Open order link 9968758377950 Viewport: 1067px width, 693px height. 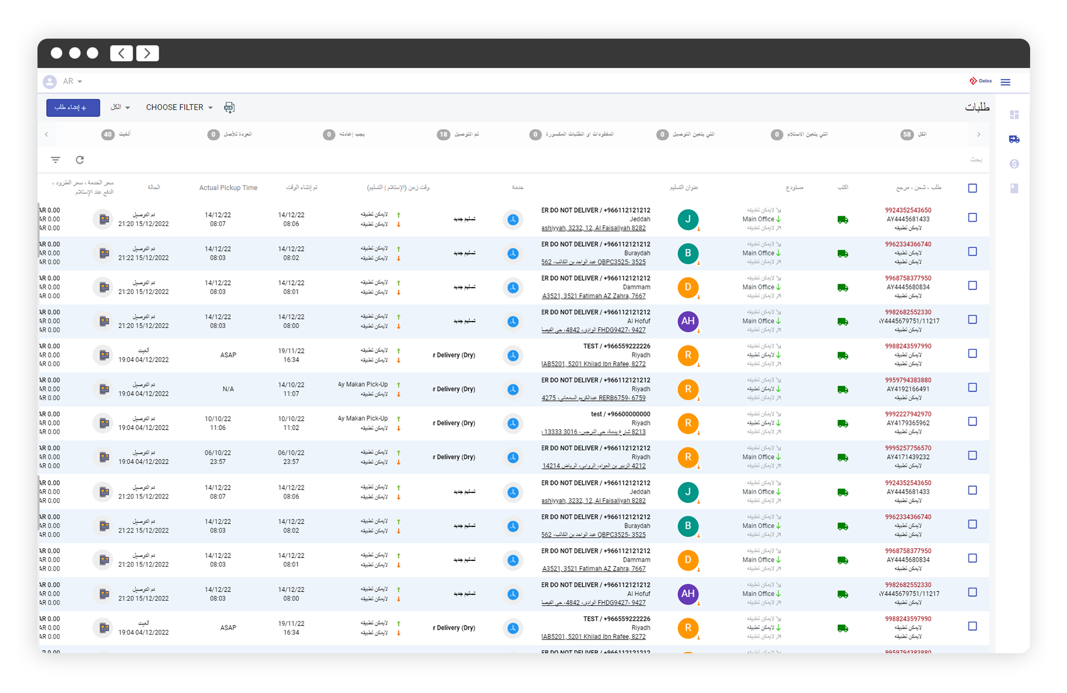907,278
